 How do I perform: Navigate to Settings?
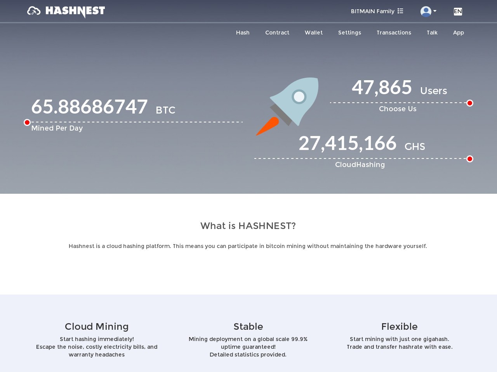tap(349, 33)
